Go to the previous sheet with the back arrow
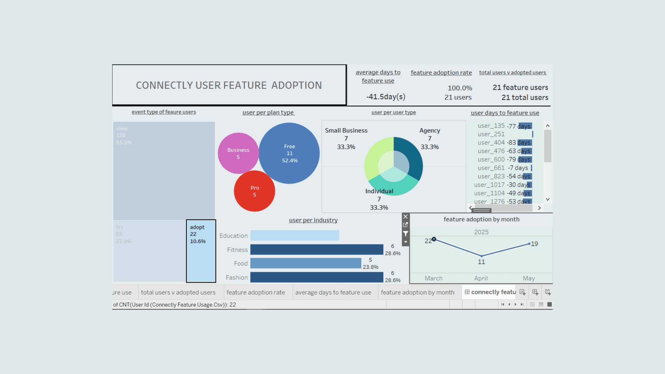 [x=509, y=304]
